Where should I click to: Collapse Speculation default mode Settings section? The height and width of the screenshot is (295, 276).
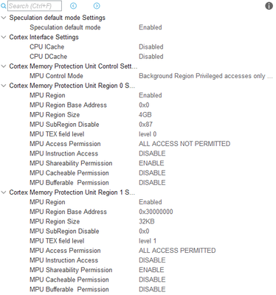point(4,18)
